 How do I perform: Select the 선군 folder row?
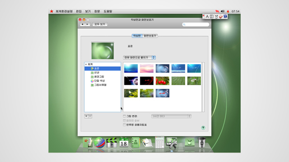coord(103,72)
